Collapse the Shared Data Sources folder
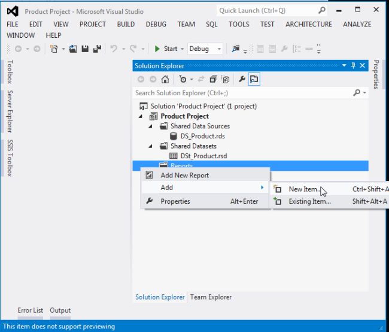This screenshot has height=332, width=389. point(151,126)
